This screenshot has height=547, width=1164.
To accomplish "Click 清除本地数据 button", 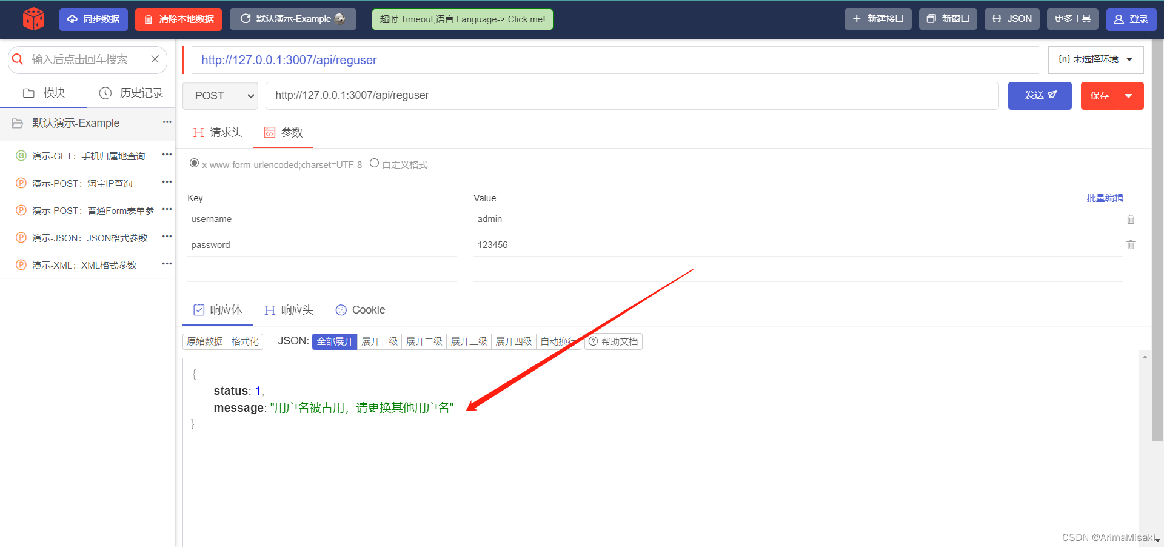I will tap(178, 19).
